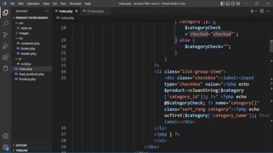This screenshot has height=153, width=273.
Task: Open Customize Layout icon
Action: 238,4
